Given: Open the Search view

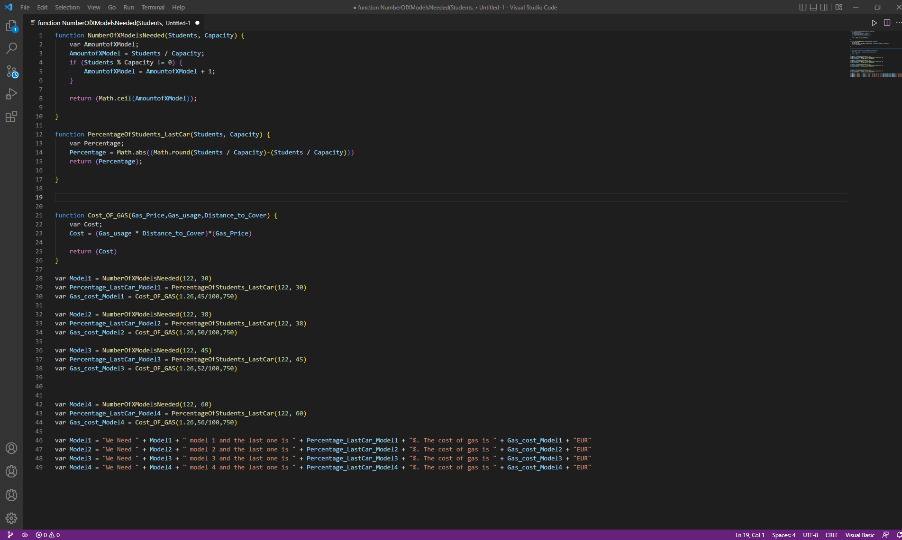Looking at the screenshot, I should tap(11, 48).
